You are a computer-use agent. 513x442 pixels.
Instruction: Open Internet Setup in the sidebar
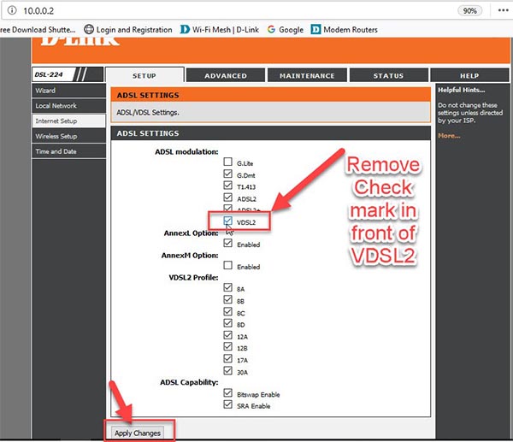[68, 121]
